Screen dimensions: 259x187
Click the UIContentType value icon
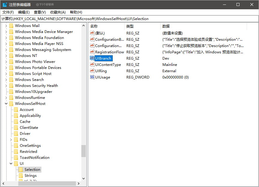[x=92, y=65]
